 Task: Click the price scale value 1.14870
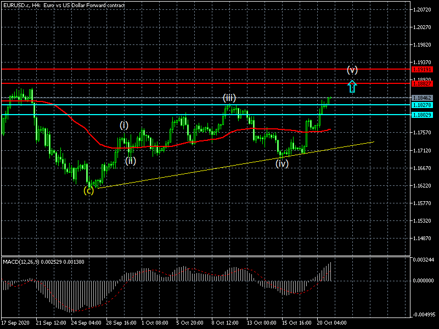422,239
